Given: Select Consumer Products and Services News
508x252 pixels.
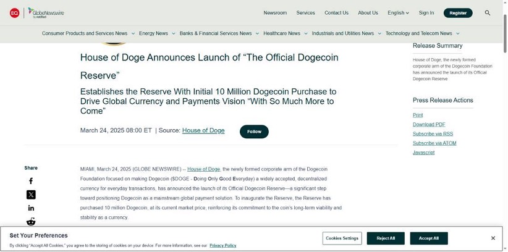Looking at the screenshot, I should [85, 33].
